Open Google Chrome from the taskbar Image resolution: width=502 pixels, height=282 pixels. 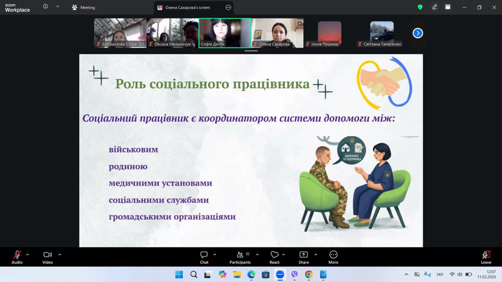(x=309, y=274)
